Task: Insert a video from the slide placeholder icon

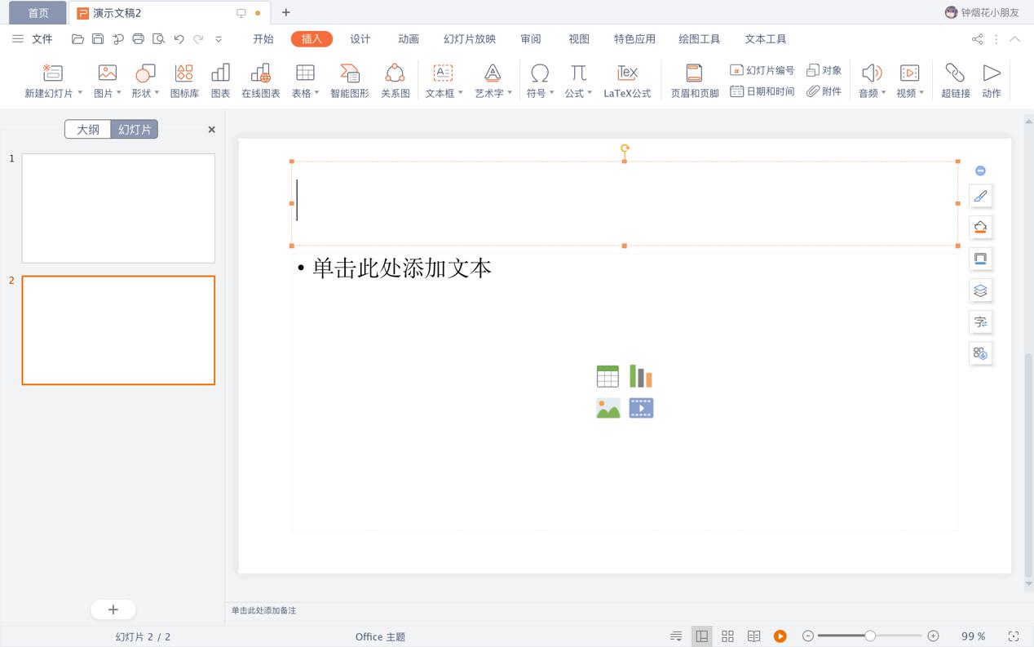Action: click(641, 407)
